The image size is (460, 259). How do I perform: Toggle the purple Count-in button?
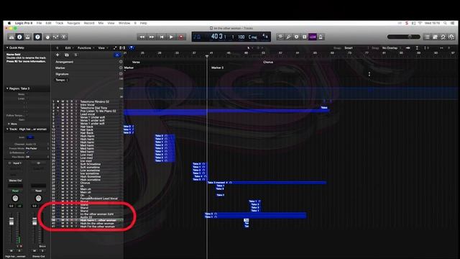pyautogui.click(x=313, y=37)
